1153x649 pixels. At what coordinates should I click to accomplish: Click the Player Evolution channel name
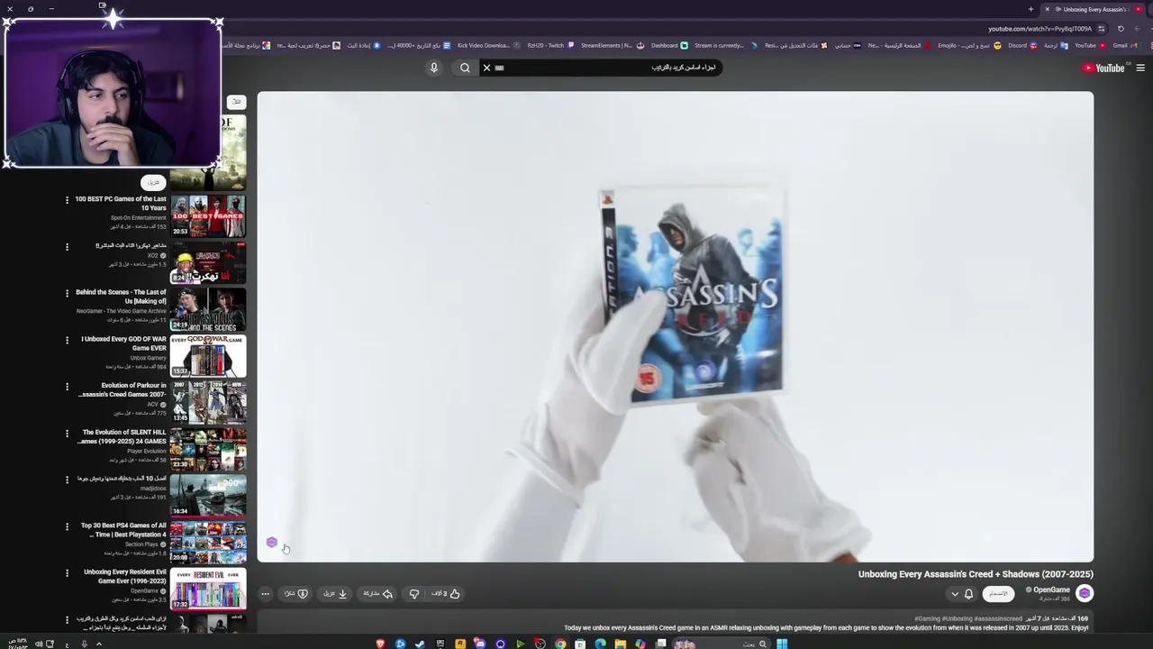point(147,451)
